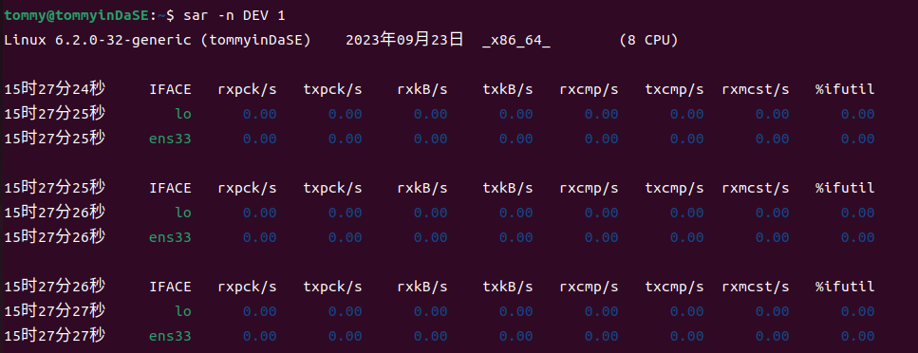Viewport: 918px width, 353px height.
Task: Click rxkB/s header in the 15时27分24秒 row
Action: pos(422,89)
